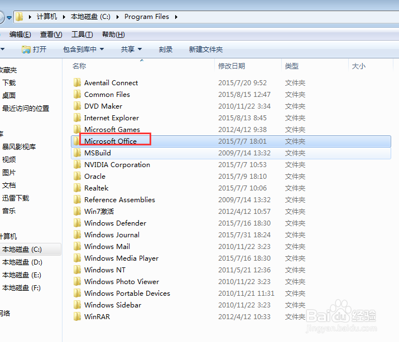399x342 pixels.
Task: Go to 本地磁盘 (C:) in the address bar
Action: pyautogui.click(x=90, y=17)
